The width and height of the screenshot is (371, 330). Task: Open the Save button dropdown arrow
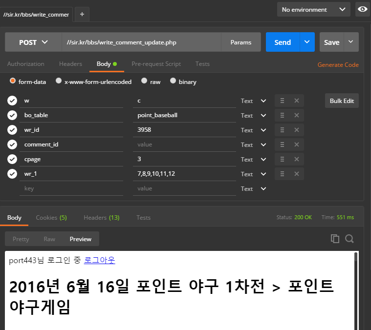[350, 42]
